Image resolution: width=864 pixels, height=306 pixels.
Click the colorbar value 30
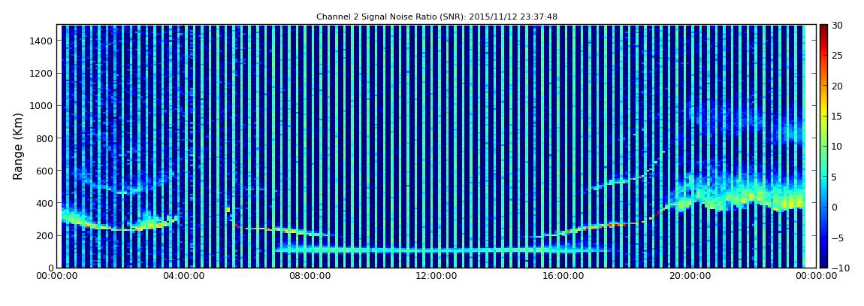click(838, 26)
